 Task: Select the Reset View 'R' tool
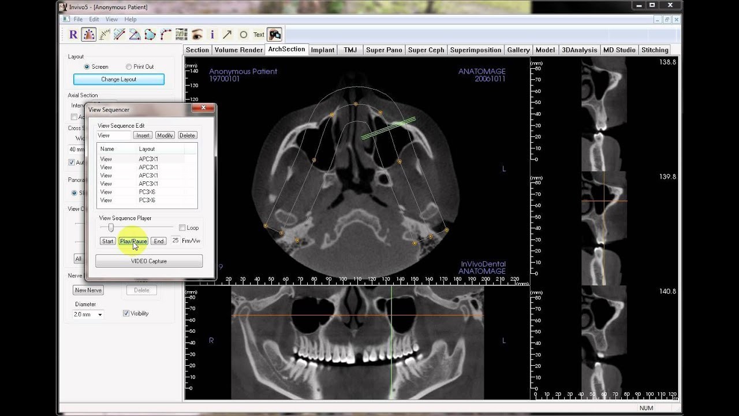tap(73, 35)
